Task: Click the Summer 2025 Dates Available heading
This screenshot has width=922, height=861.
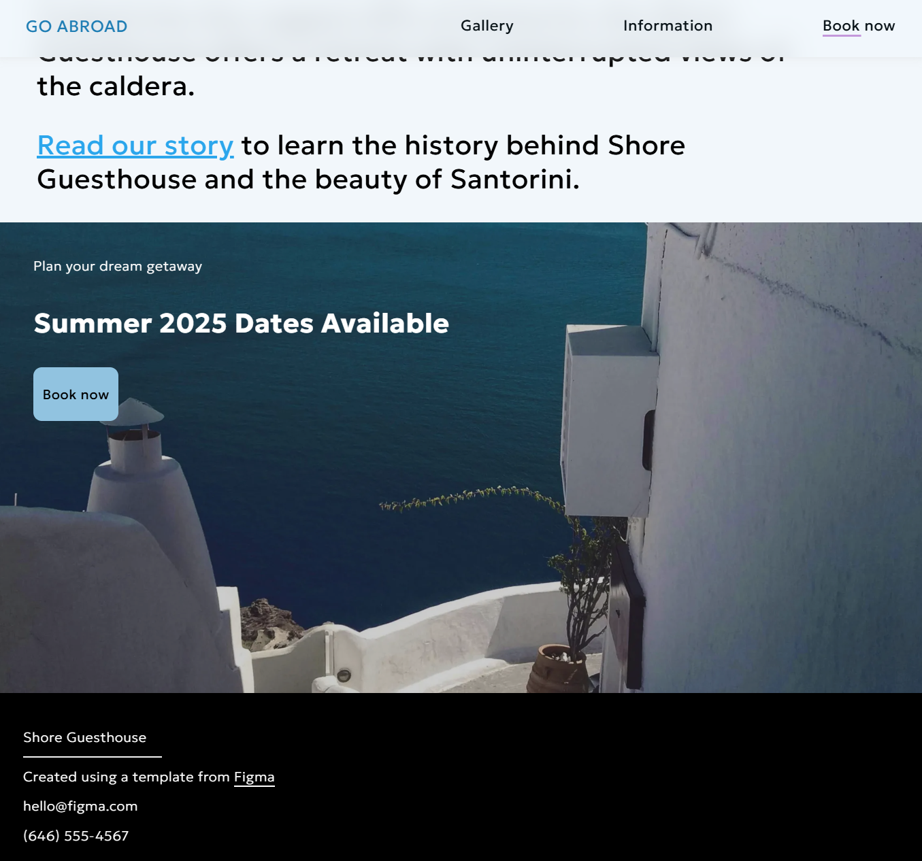Action: click(x=241, y=323)
